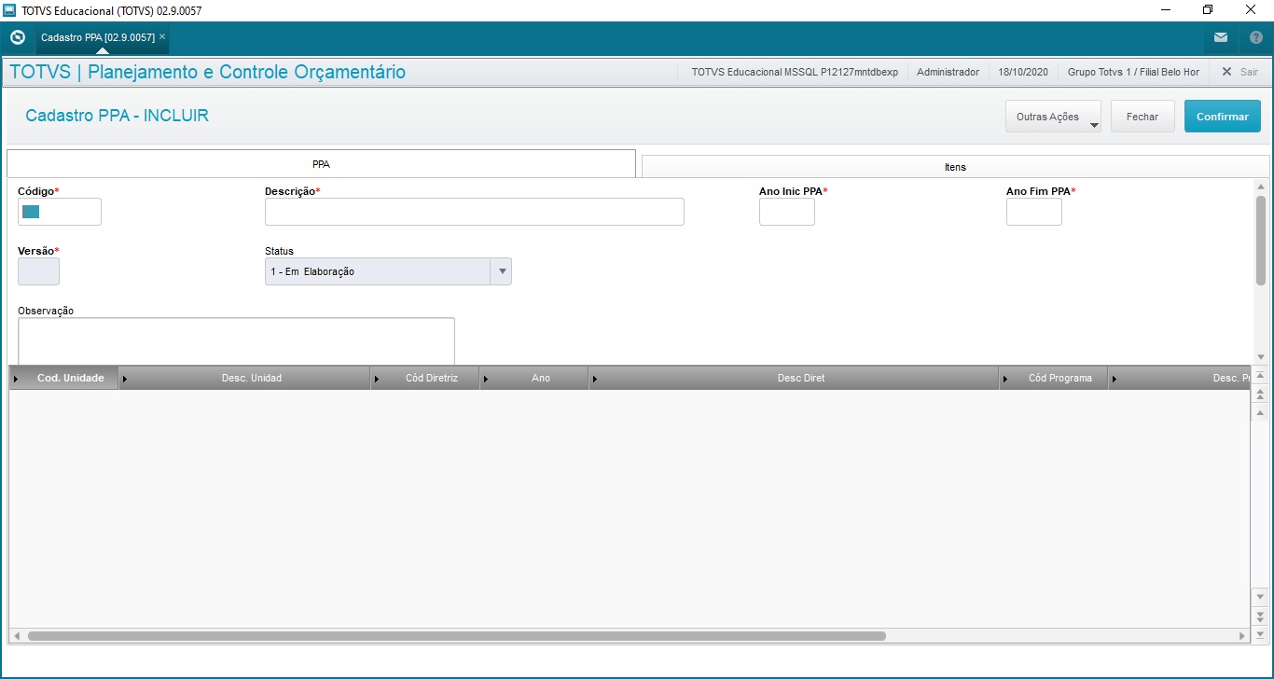Close the Cadastro PPA [02.9.0057] tab
The image size is (1274, 679).
click(162, 37)
